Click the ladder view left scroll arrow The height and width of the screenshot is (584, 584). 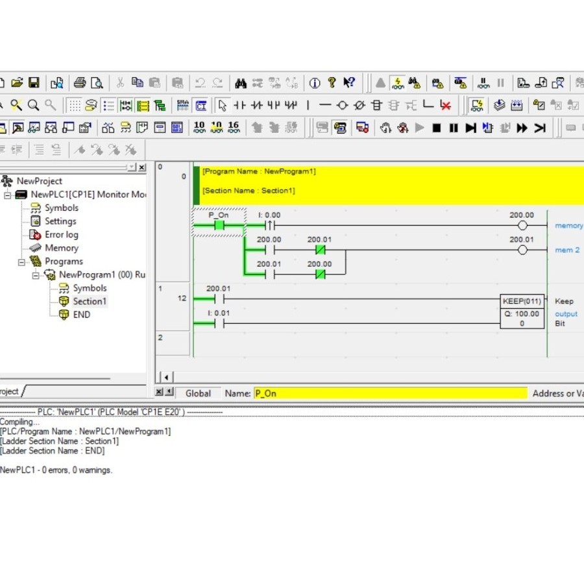166,377
